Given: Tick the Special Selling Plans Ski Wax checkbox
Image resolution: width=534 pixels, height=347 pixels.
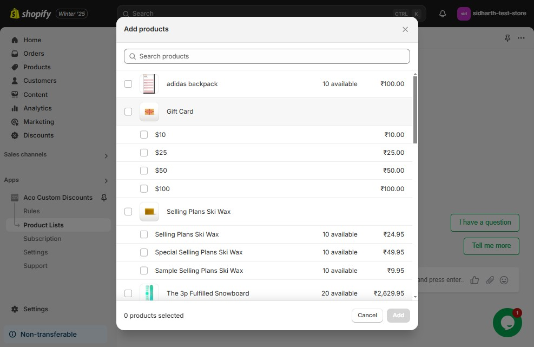Looking at the screenshot, I should (144, 252).
